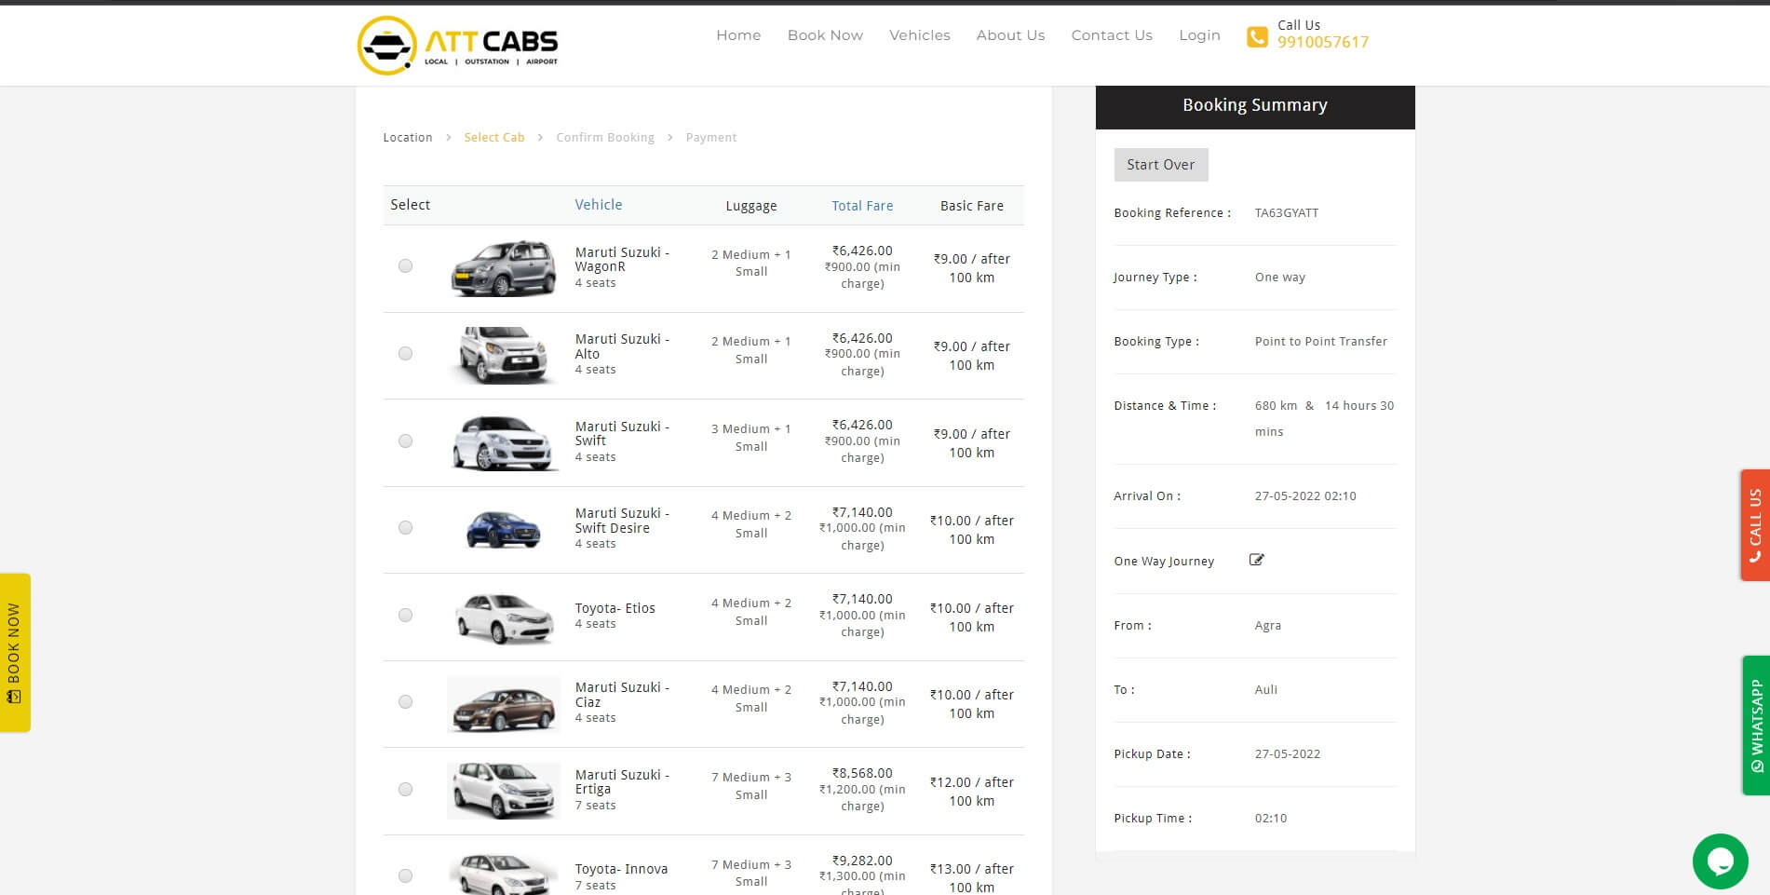The height and width of the screenshot is (895, 1770).
Task: Select the Toyota Innova radio button
Action: click(405, 876)
